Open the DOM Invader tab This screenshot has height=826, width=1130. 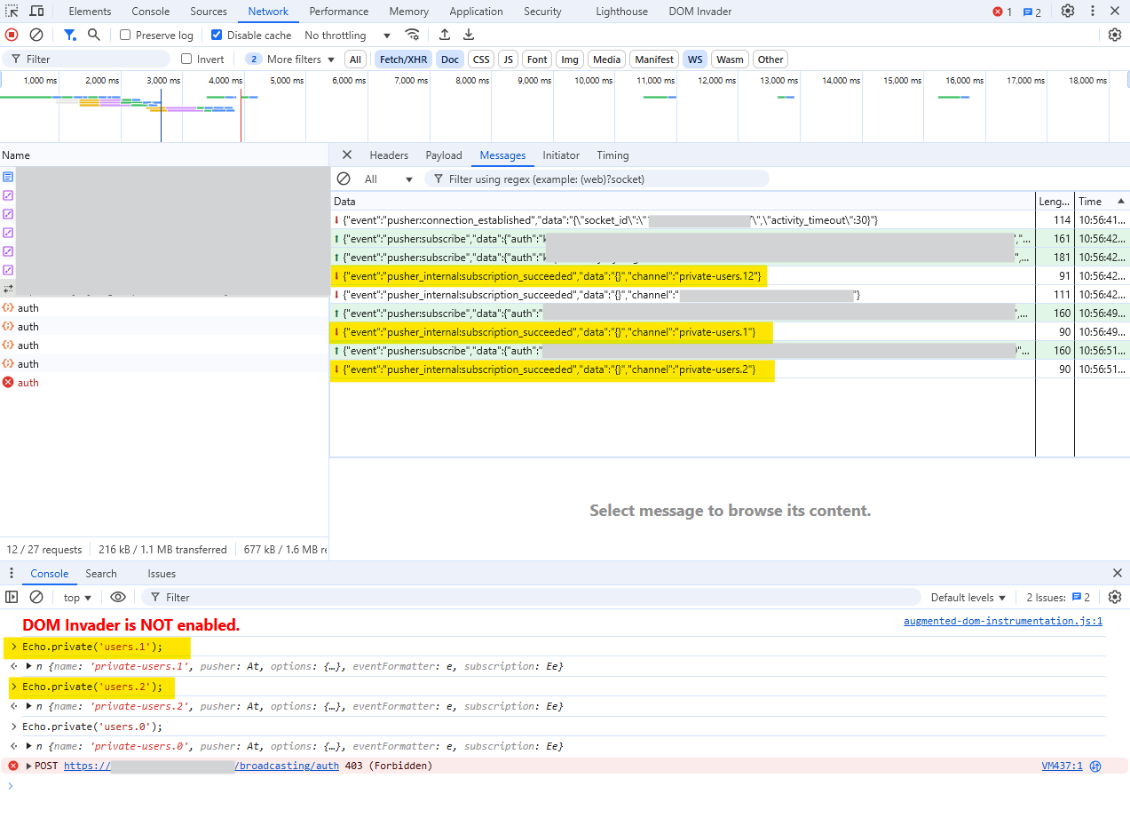pyautogui.click(x=700, y=12)
